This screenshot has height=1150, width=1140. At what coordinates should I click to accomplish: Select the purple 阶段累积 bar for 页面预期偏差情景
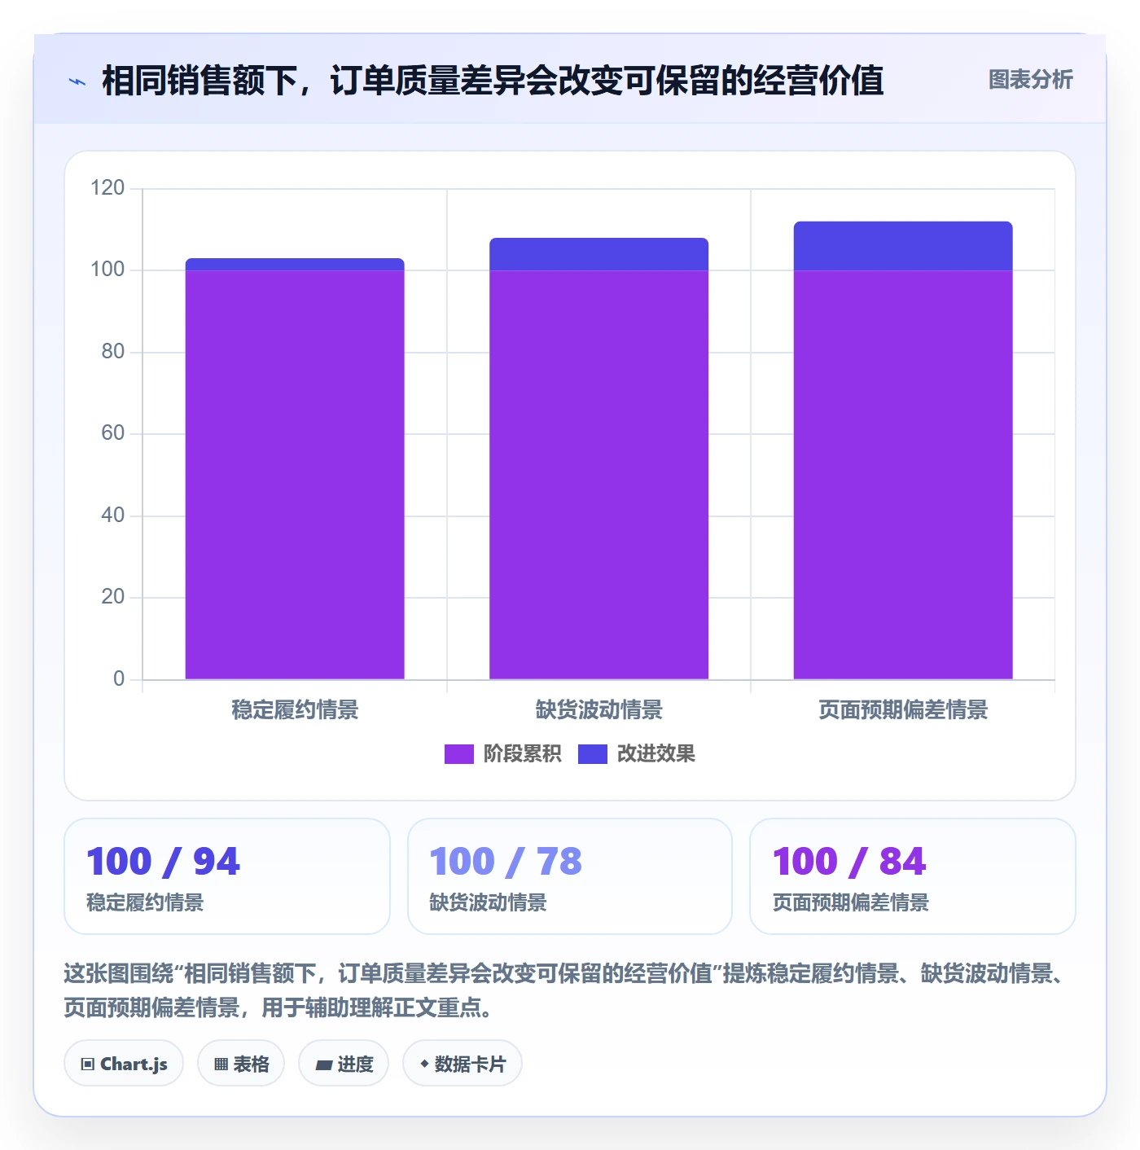click(903, 475)
